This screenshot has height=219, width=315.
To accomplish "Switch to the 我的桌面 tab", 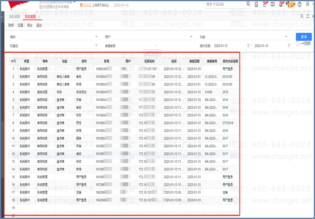I will tap(14, 17).
